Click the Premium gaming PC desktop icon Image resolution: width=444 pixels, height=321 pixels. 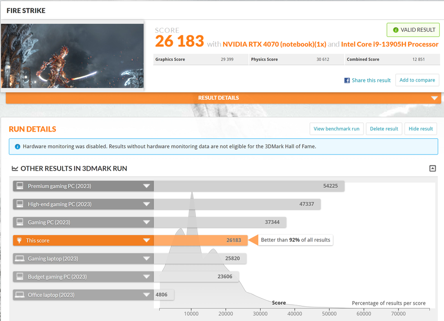click(20, 186)
